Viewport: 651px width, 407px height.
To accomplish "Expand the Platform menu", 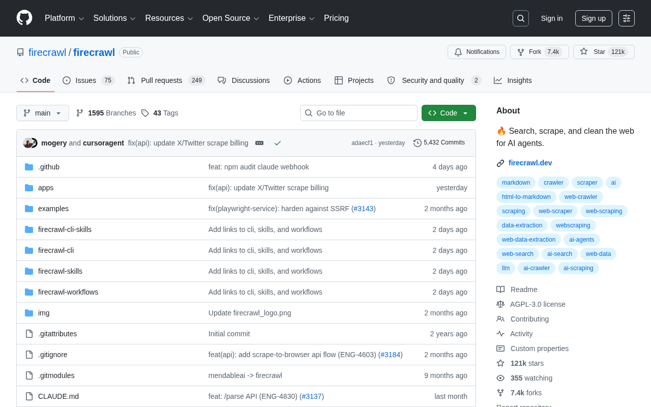I will point(65,18).
